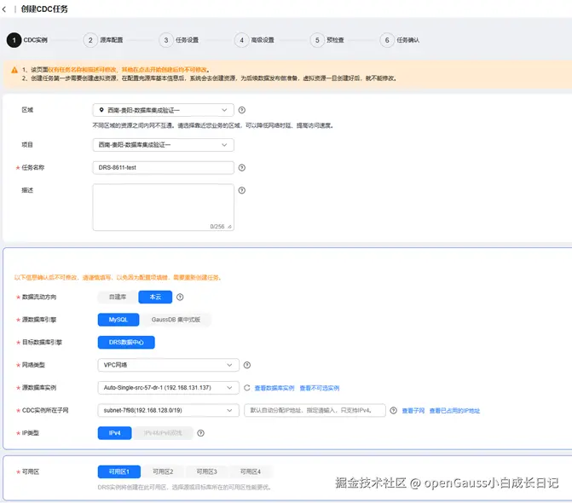Click step 1 CDC实例 circle

[14, 40]
